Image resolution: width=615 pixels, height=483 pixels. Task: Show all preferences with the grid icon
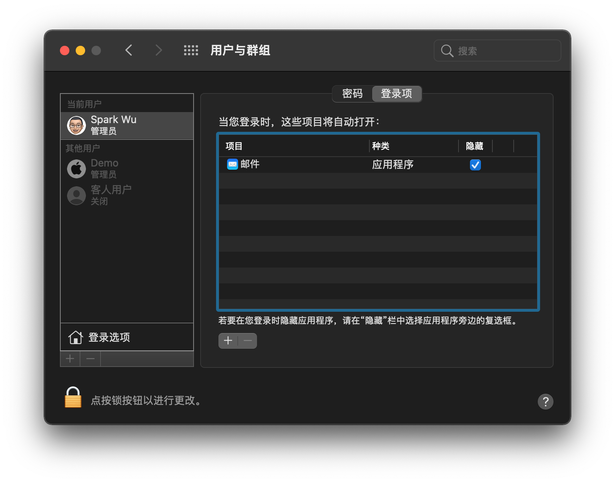[191, 51]
